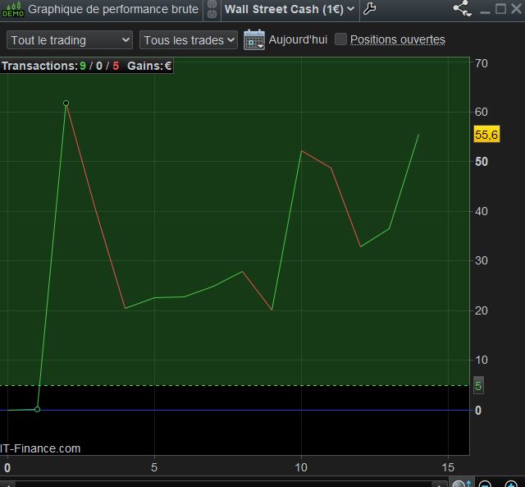This screenshot has height=487, width=525.
Task: Click the zoom out minus icon
Action: 485,484
